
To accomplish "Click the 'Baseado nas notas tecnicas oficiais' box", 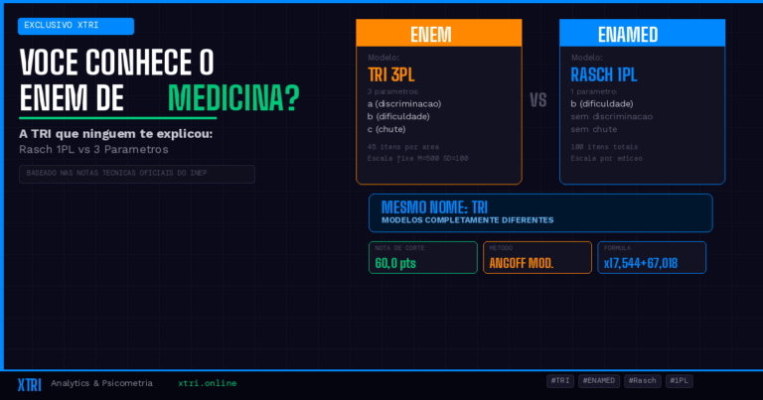I will [136, 174].
